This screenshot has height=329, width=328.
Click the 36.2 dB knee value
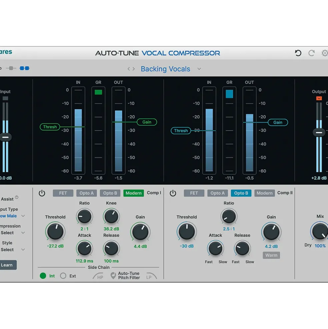(111, 229)
